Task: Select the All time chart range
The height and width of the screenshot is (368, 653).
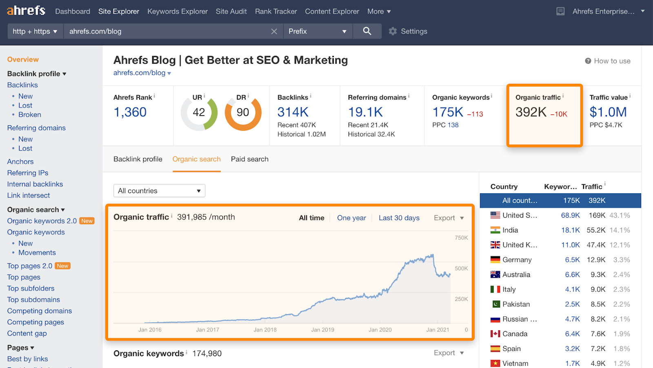Action: click(x=311, y=218)
